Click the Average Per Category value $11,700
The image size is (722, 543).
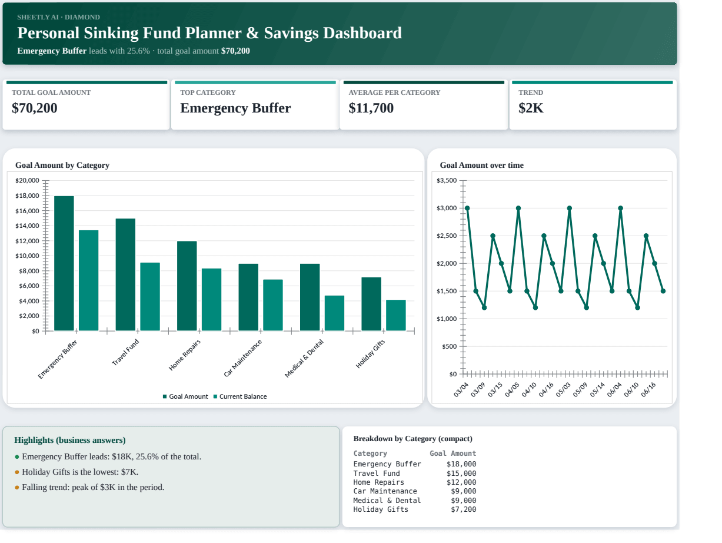[x=371, y=108]
